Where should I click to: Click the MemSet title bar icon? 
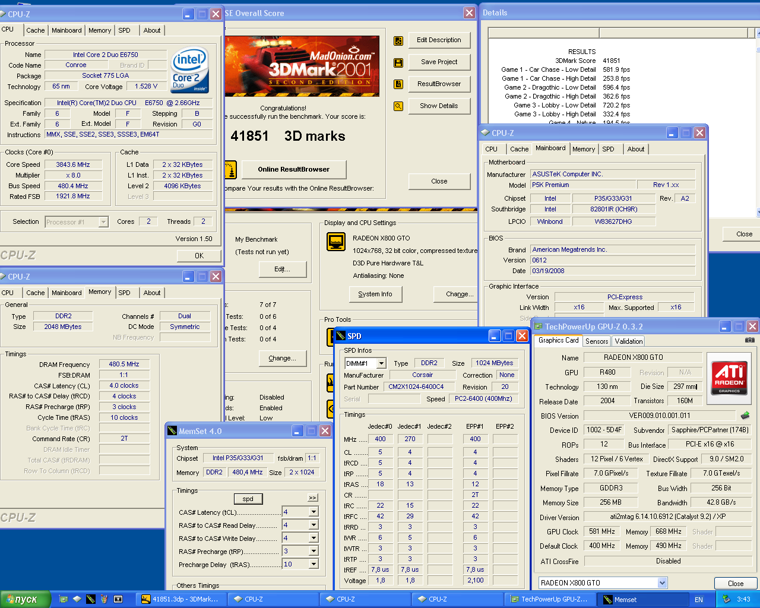click(x=172, y=431)
